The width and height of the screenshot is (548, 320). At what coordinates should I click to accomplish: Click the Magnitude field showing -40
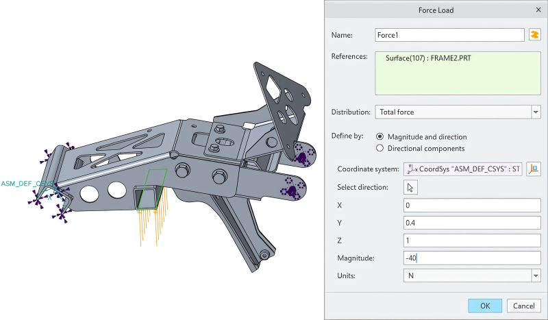[x=472, y=258]
